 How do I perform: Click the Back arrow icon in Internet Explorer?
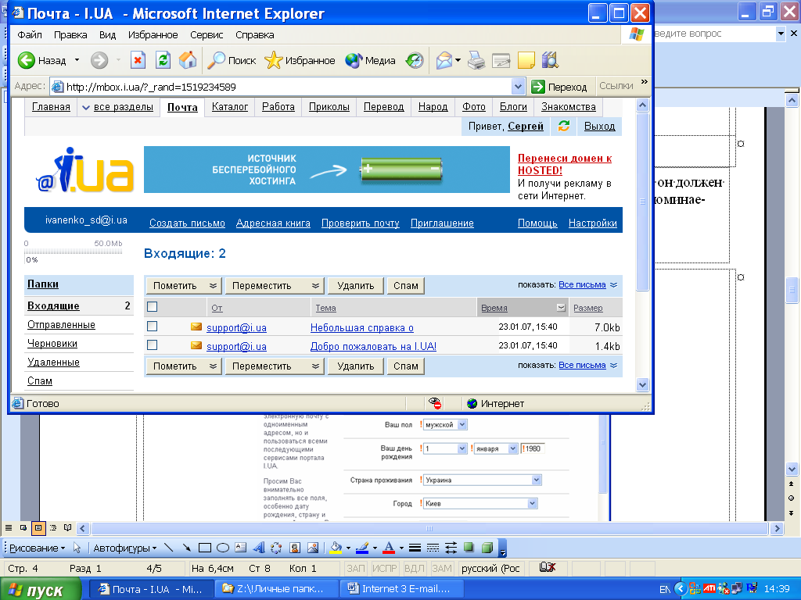[x=27, y=60]
